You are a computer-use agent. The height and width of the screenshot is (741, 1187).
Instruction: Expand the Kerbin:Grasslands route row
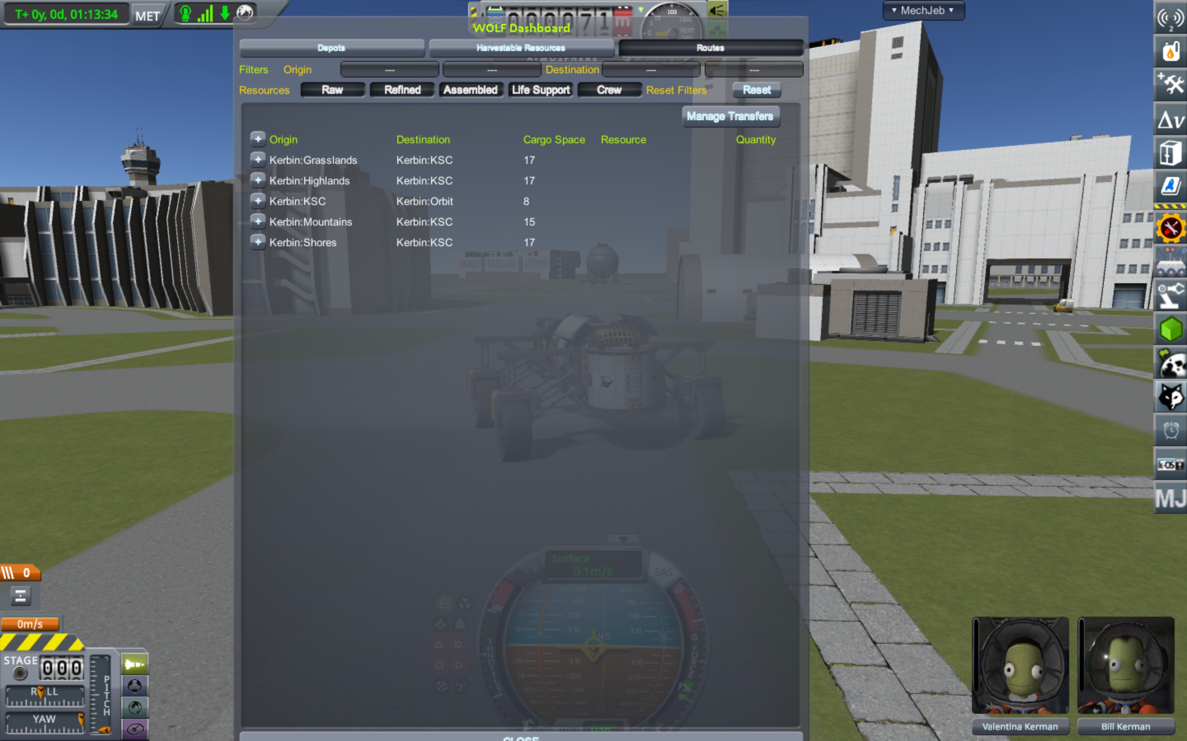pyautogui.click(x=259, y=159)
